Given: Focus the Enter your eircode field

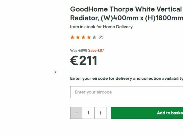Looking at the screenshot, I should pyautogui.click(x=127, y=92).
